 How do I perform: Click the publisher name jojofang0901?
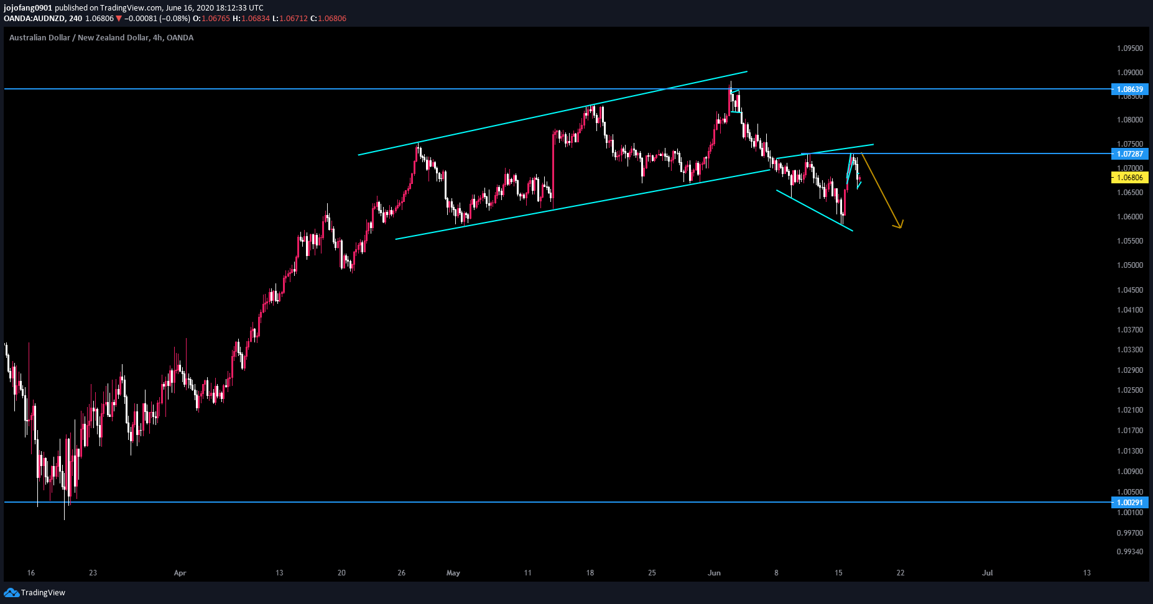pos(28,8)
